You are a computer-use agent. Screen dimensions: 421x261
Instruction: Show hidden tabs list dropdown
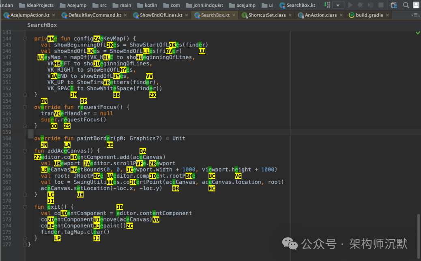coord(415,15)
